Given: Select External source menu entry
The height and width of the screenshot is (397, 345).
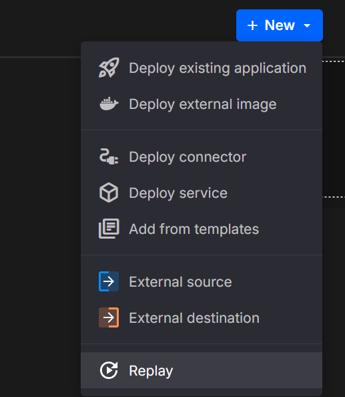Looking at the screenshot, I should 202,282.
